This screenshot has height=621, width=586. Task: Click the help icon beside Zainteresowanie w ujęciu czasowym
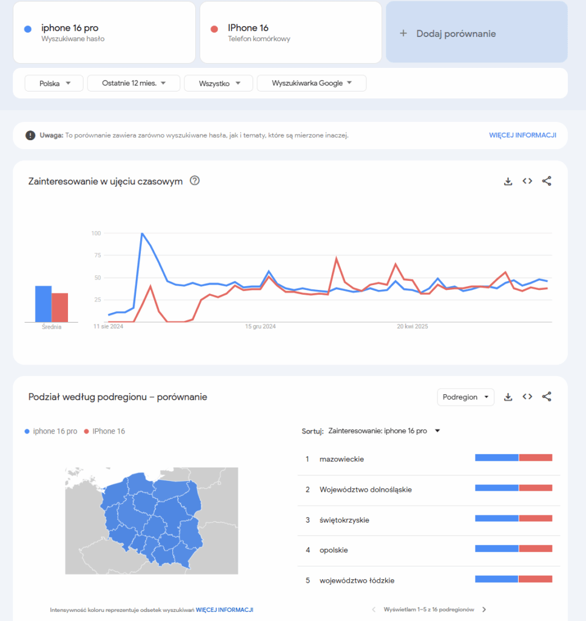pos(195,181)
